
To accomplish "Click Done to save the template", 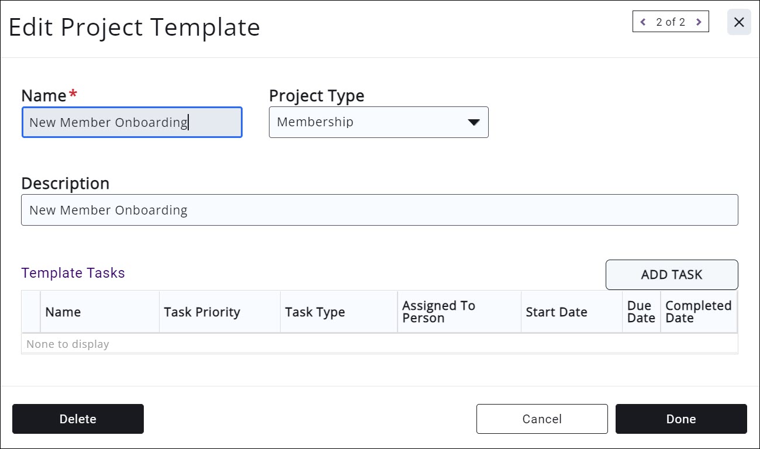I will [681, 419].
